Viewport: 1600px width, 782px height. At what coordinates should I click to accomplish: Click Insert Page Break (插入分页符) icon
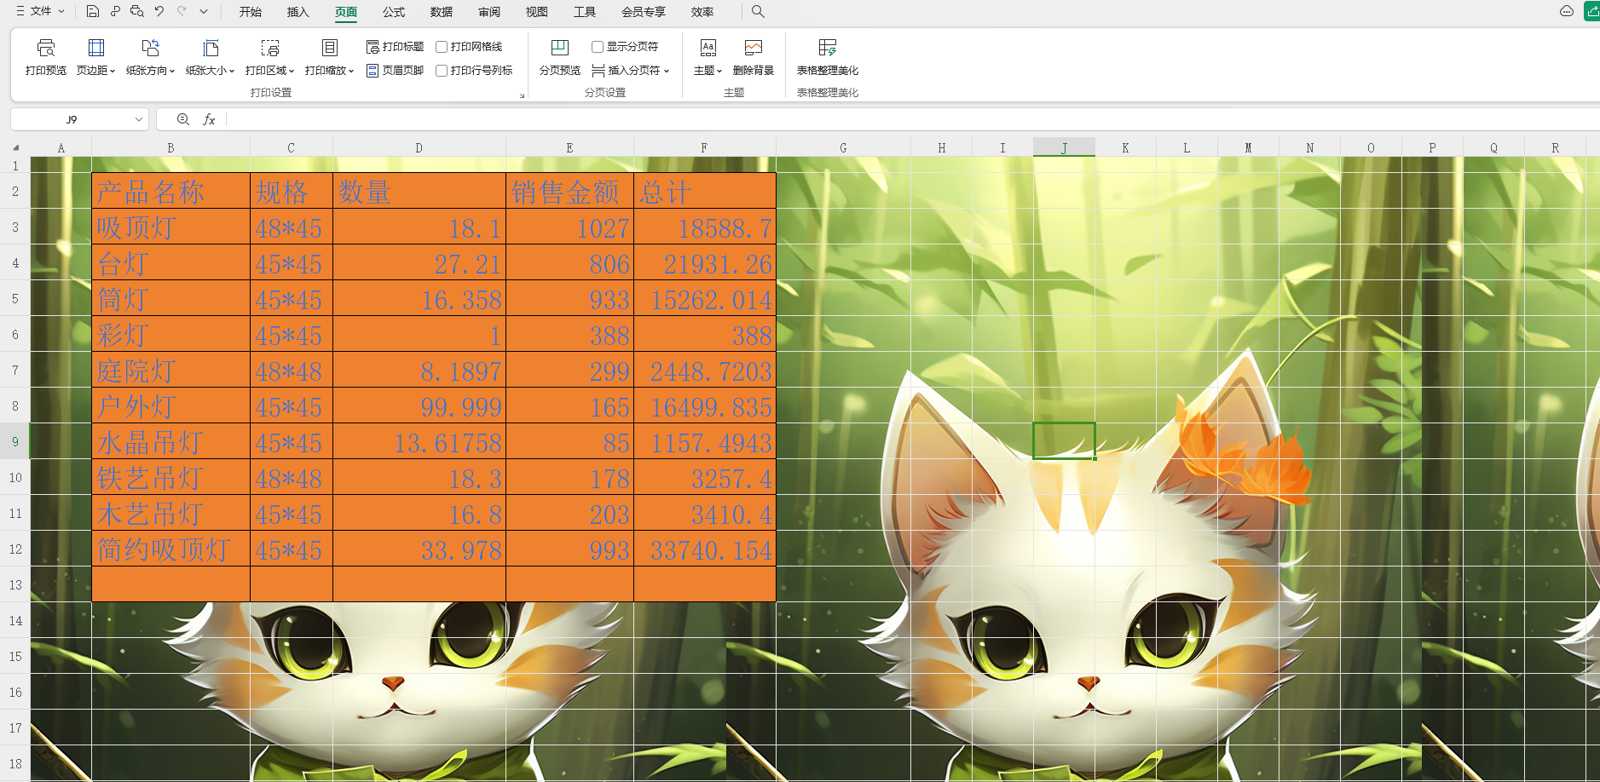point(598,71)
